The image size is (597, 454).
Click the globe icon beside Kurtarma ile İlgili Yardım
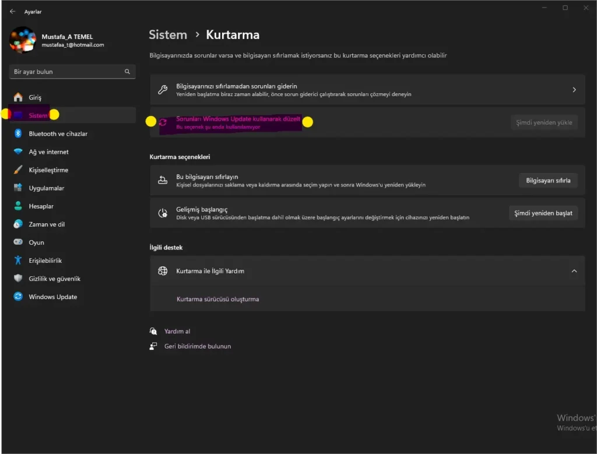(163, 270)
